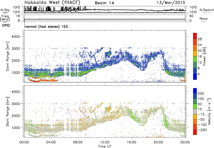This screenshot has width=214, height=148.
Task: Click the power colorbar value '4'
Action: tap(198, 74)
